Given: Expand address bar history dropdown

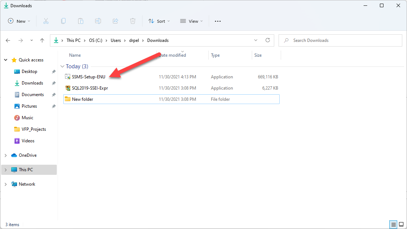Looking at the screenshot, I should (x=256, y=40).
